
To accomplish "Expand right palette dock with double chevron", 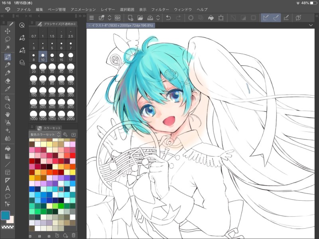I will pyautogui.click(x=317, y=16).
